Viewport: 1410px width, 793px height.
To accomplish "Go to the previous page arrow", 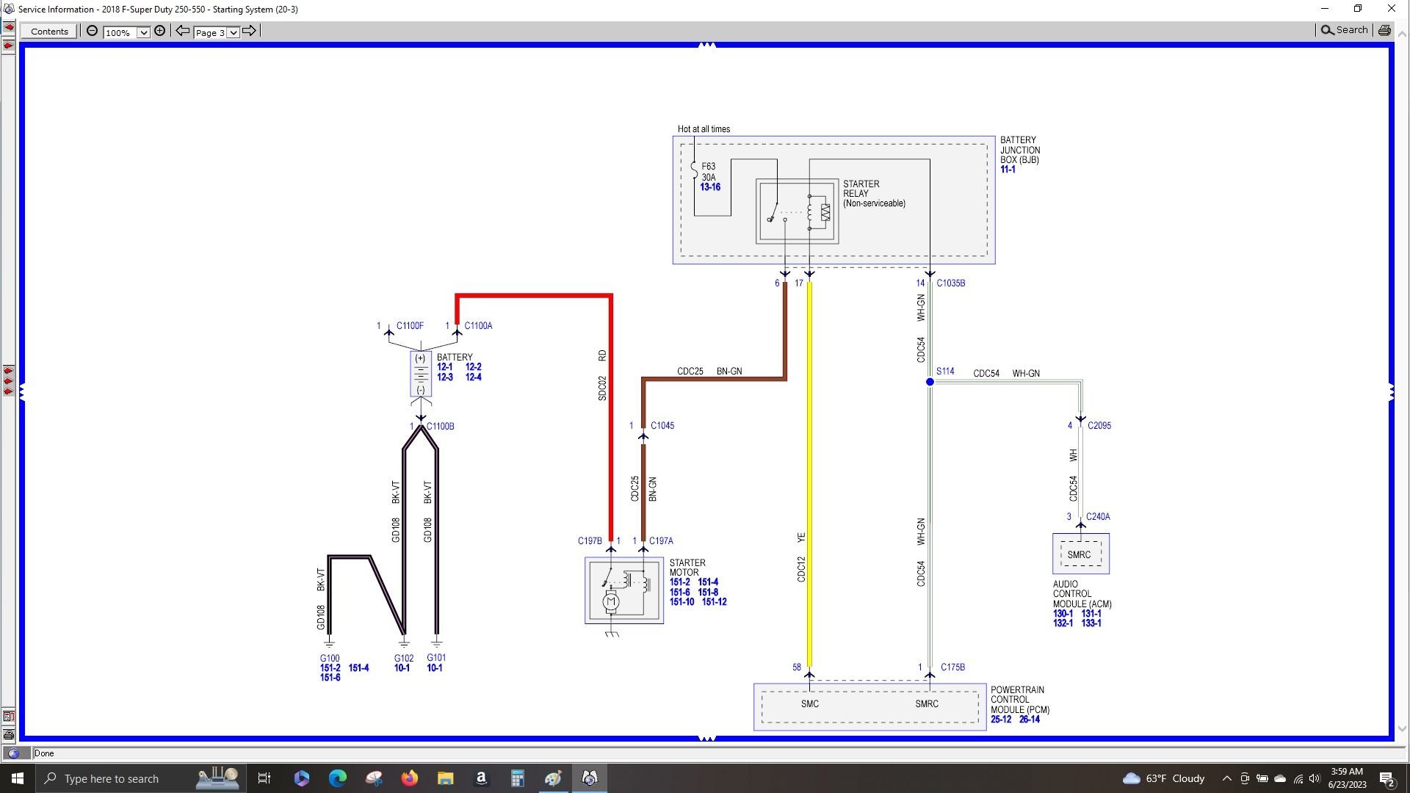I will pos(182,31).
